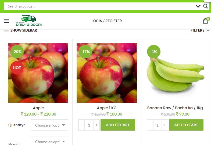This screenshot has height=145, width=211.
Task: Increase Banana Raw quantity
Action: pos(165,125)
